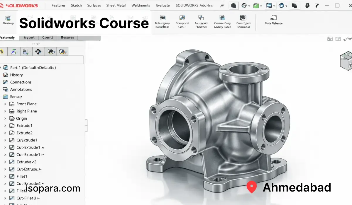Select Right Plane in the feature tree
Screen dimensions: 352x205
[x=27, y=111]
